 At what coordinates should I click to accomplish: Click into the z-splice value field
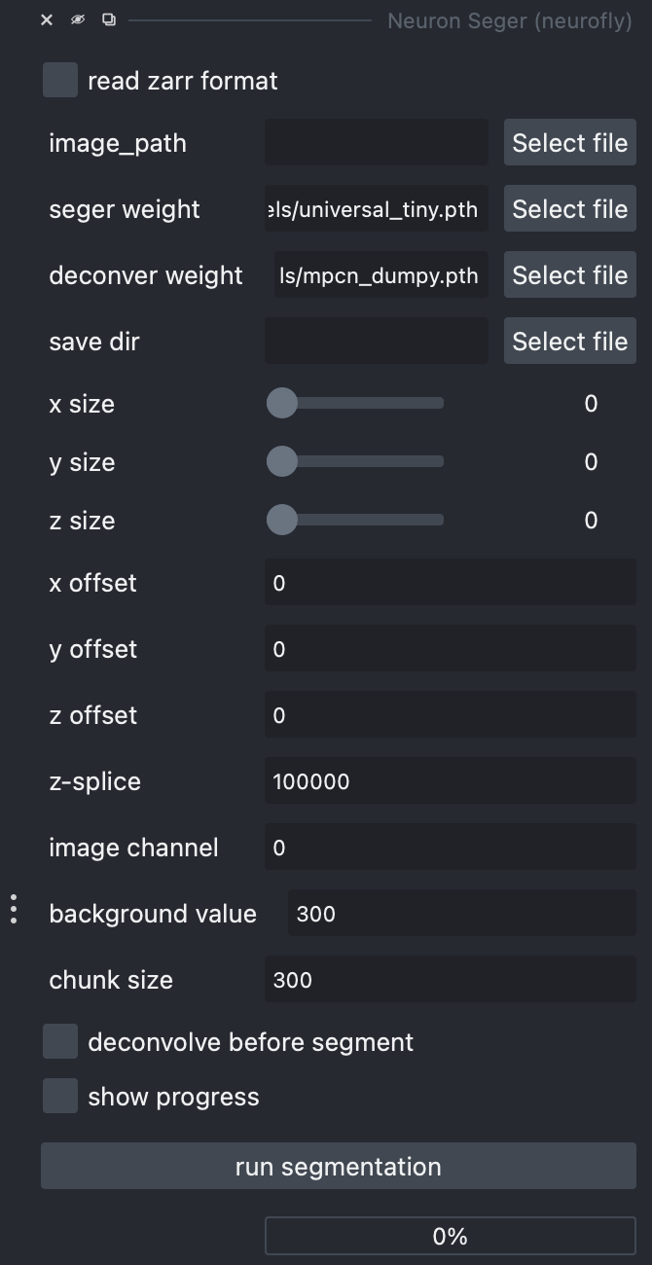[x=451, y=781]
